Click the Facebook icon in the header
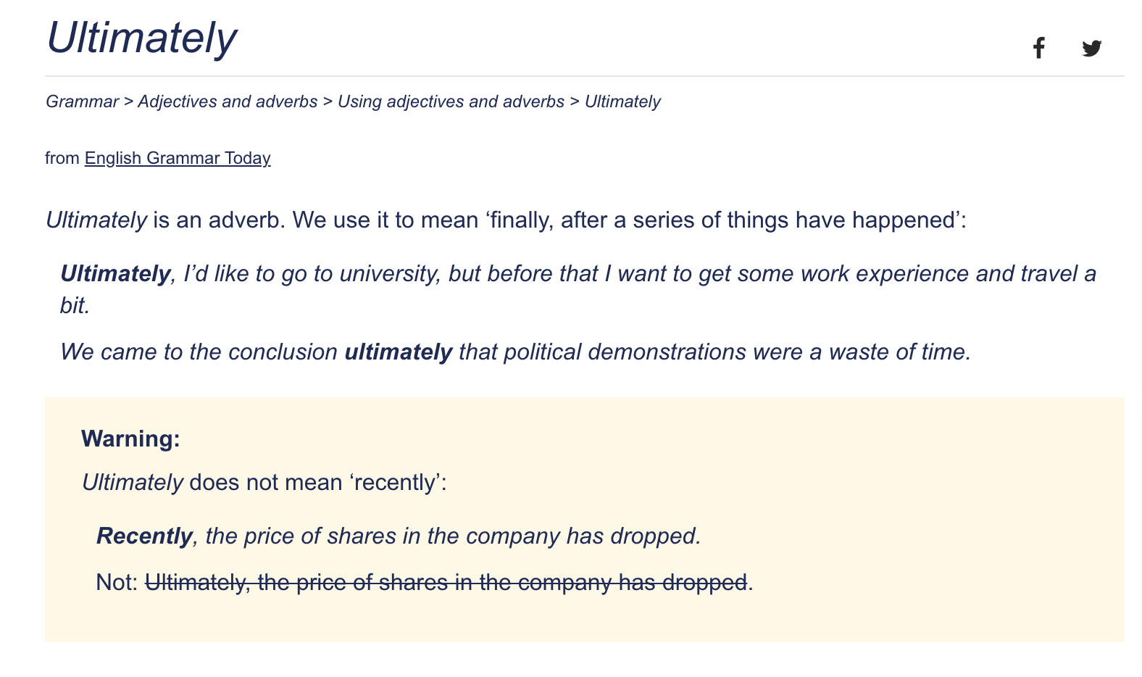This screenshot has width=1142, height=677. [x=1038, y=48]
